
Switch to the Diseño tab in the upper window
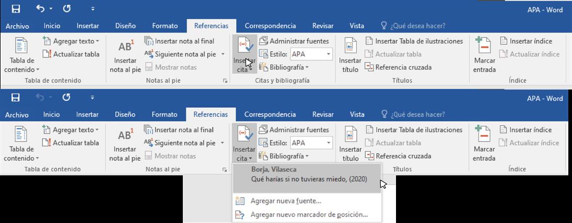(x=126, y=26)
